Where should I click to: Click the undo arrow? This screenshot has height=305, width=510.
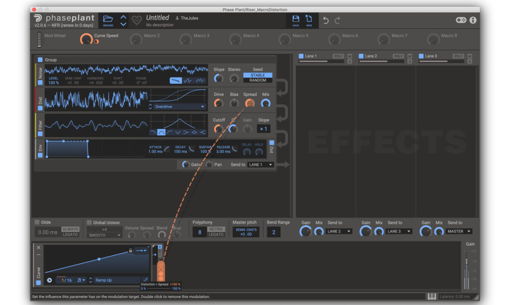point(326,20)
